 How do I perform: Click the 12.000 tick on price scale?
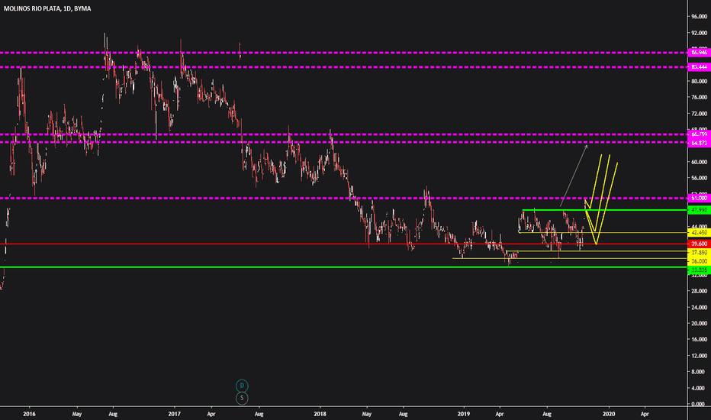tap(699, 356)
